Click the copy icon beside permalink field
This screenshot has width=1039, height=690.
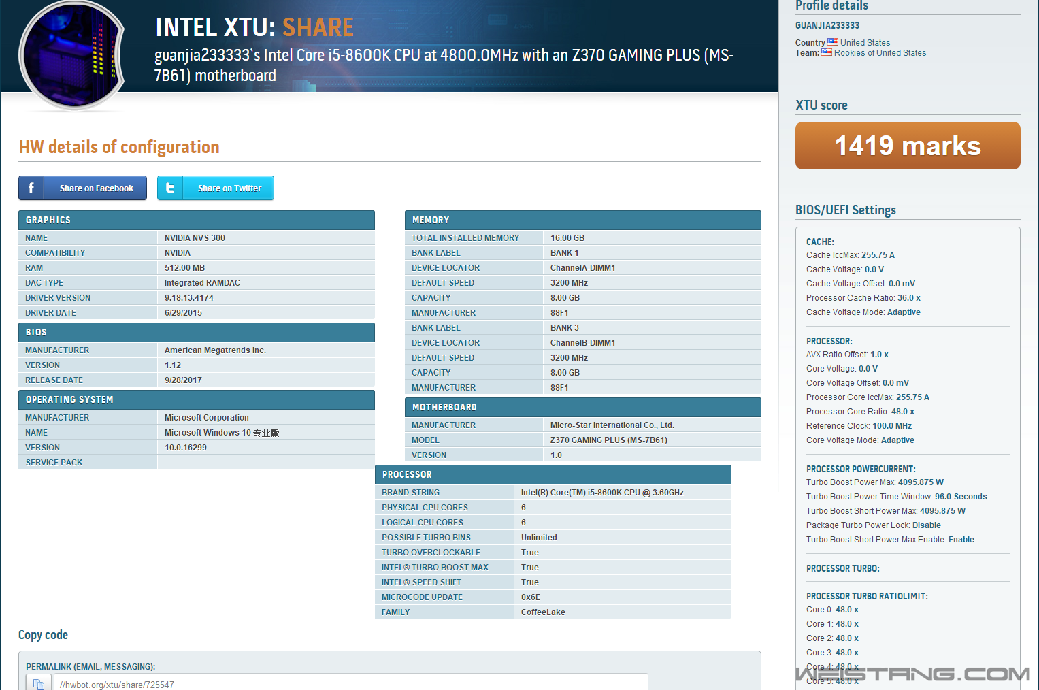39,683
